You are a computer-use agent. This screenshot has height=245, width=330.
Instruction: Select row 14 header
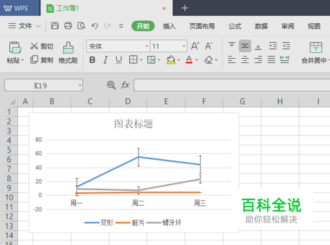point(9,236)
